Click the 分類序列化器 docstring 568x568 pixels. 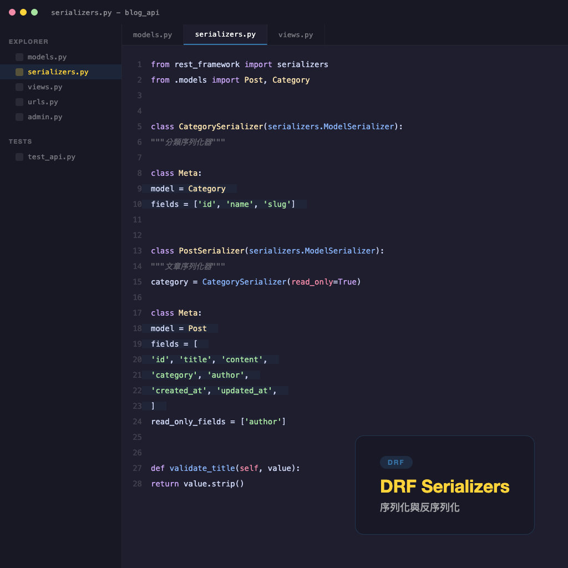click(x=188, y=142)
